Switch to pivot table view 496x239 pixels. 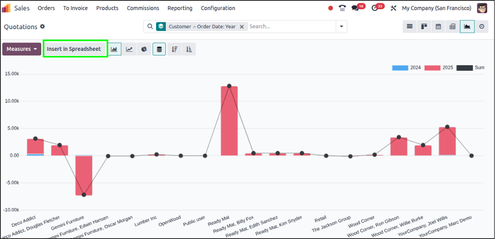(452, 26)
